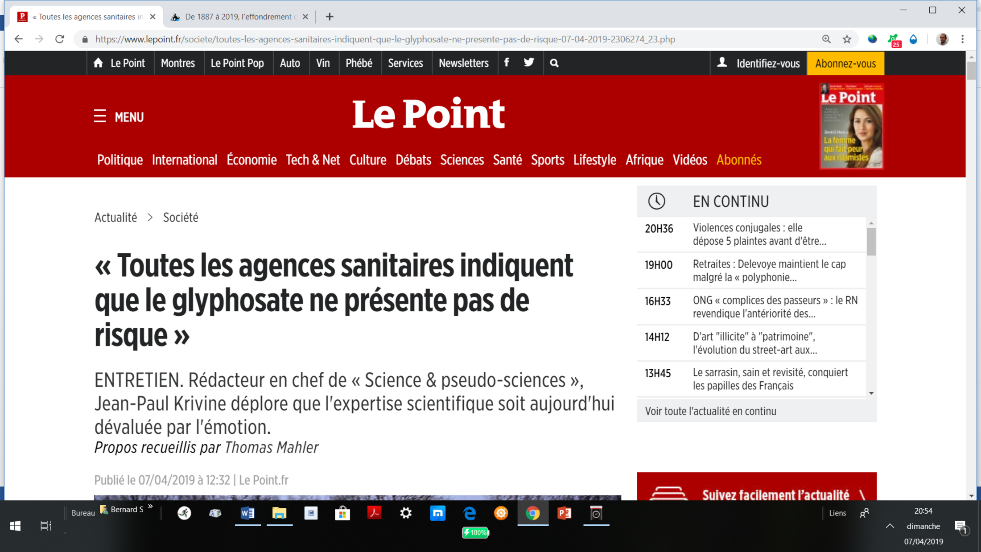Show hidden system tray icons chevron

(890, 526)
